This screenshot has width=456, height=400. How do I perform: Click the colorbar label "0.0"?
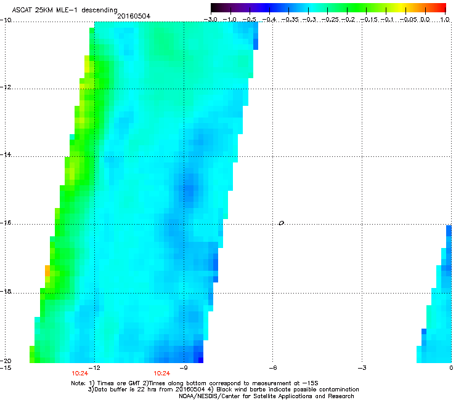click(x=425, y=20)
